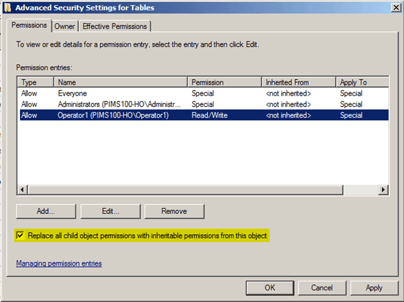Open the Owner tab

click(65, 27)
